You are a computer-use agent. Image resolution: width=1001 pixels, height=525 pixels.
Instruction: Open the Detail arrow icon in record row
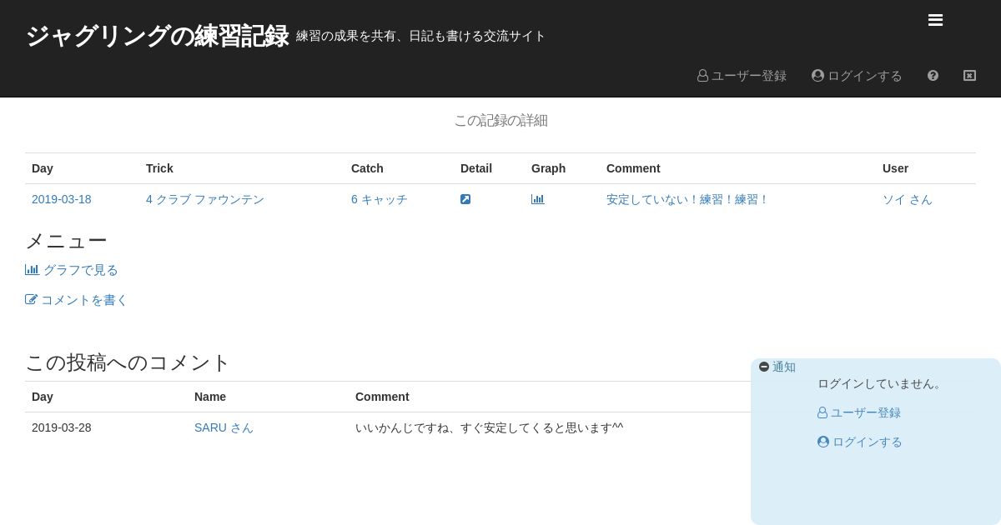click(x=465, y=200)
